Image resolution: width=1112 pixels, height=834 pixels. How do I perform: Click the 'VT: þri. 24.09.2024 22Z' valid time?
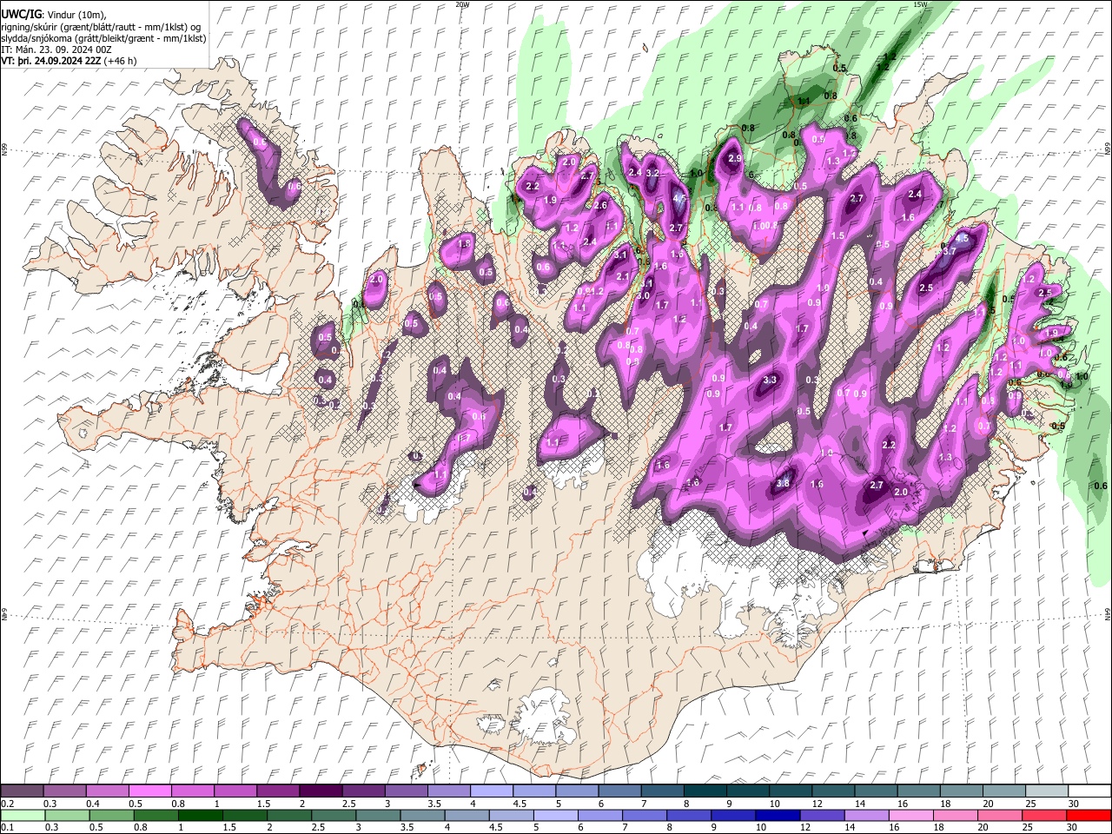(x=50, y=61)
